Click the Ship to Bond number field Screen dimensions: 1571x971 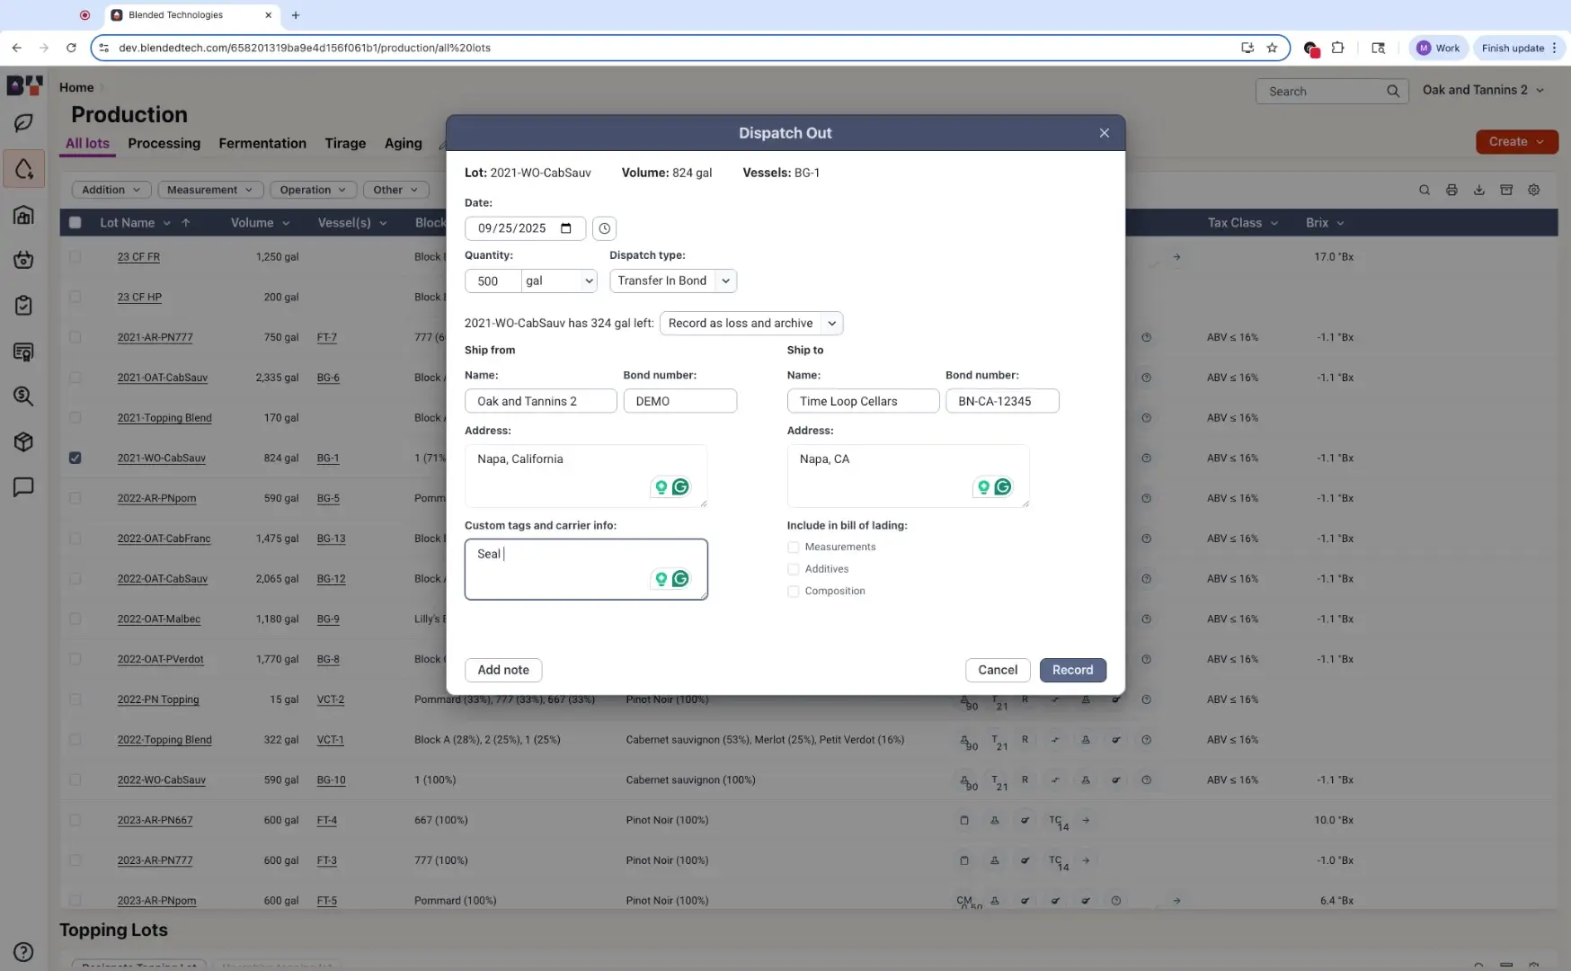click(x=1002, y=401)
